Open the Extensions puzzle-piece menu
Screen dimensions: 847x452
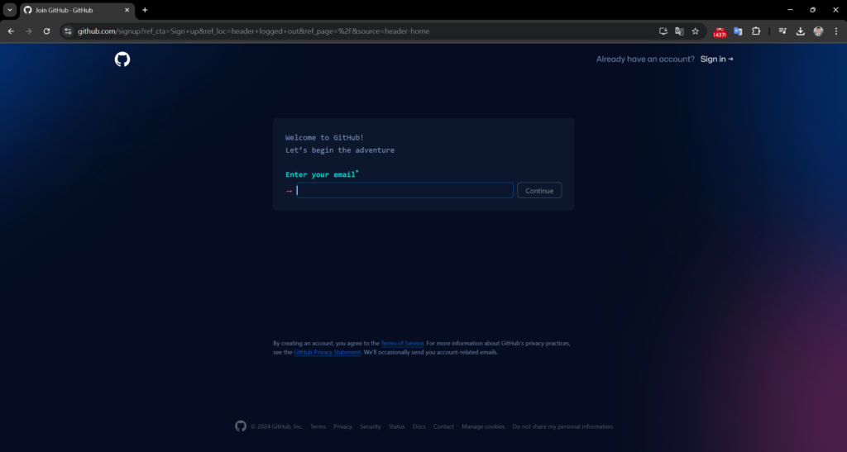coord(756,31)
